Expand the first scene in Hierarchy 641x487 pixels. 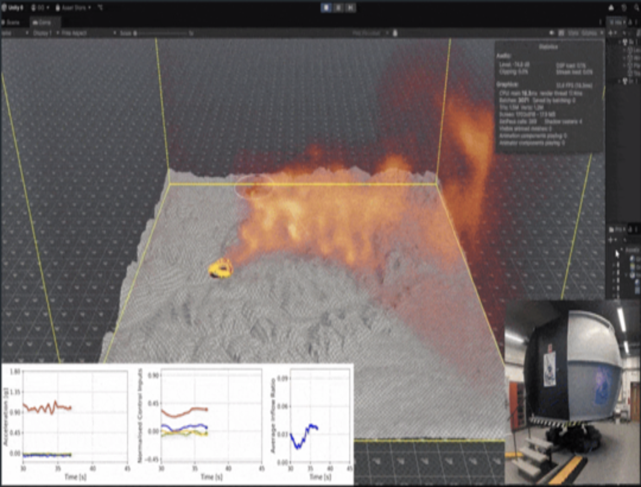tap(620, 42)
